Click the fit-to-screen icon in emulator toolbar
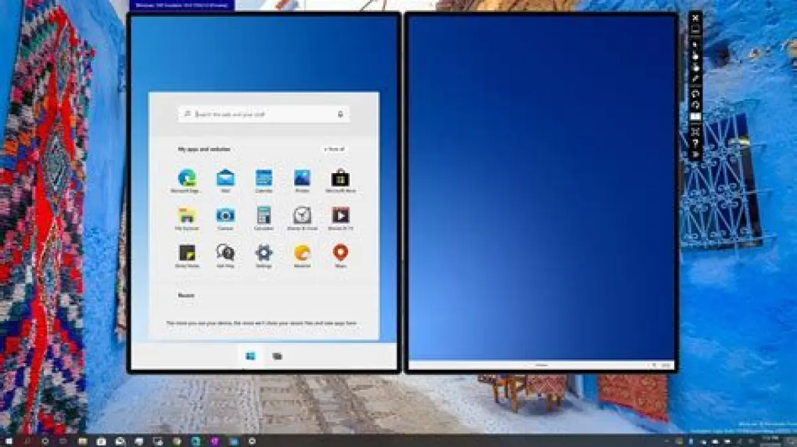 point(695,131)
